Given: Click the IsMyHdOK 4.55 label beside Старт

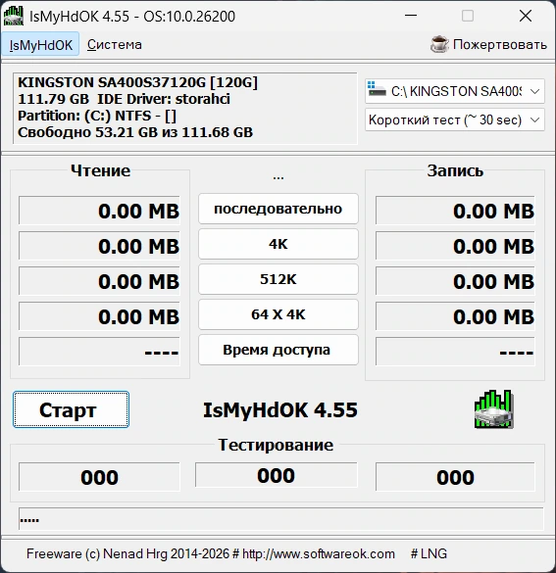Looking at the screenshot, I should (x=280, y=409).
